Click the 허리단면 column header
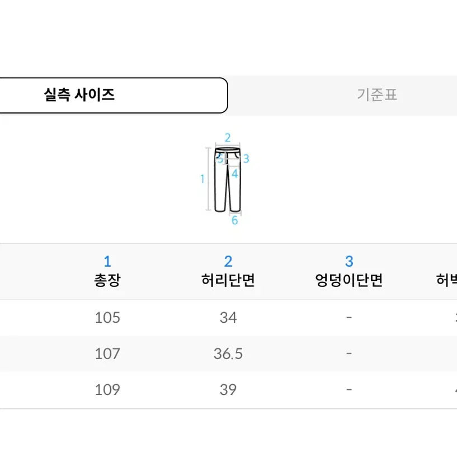Image resolution: width=457 pixels, height=457 pixels. [x=228, y=280]
